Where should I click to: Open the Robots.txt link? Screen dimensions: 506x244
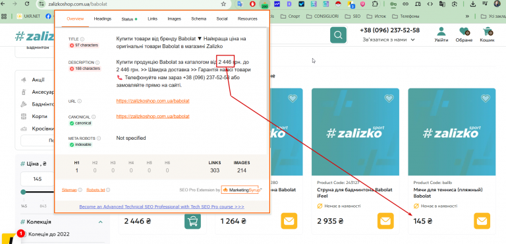[x=96, y=190]
